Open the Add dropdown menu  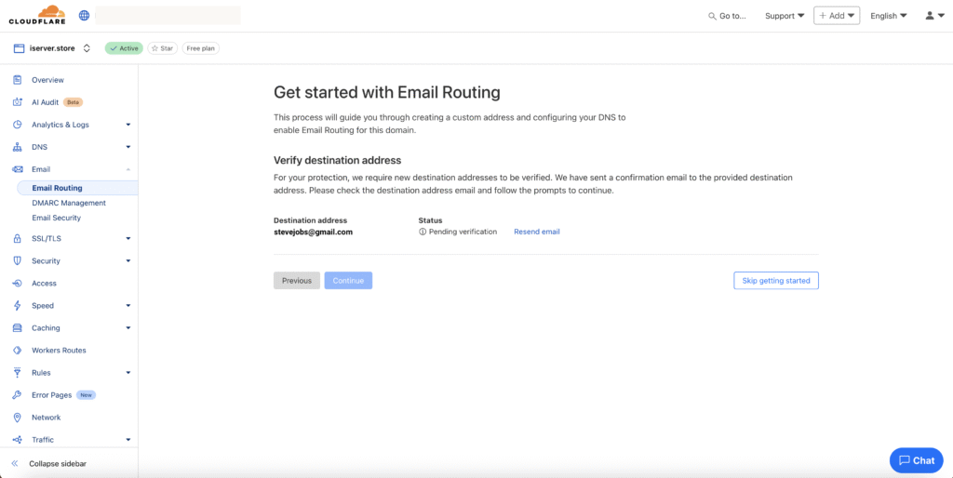point(837,16)
